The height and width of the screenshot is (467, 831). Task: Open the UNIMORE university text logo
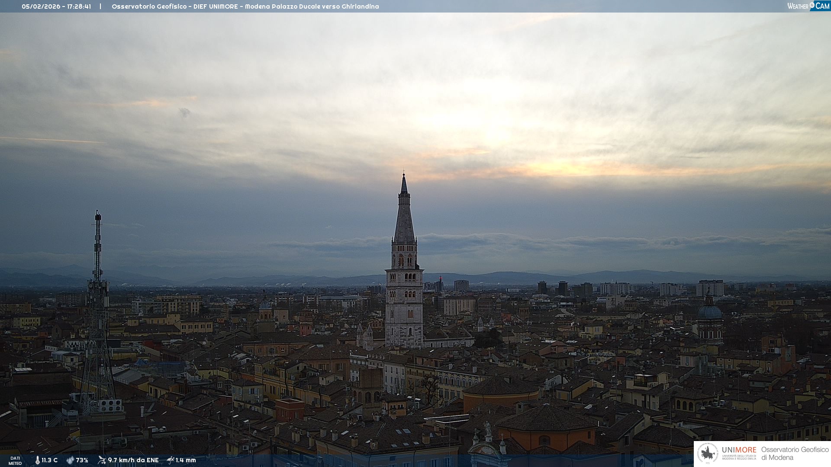(x=739, y=452)
